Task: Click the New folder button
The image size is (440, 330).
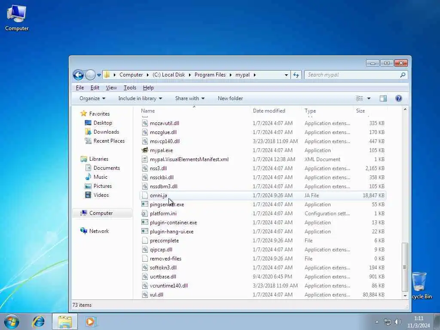Action: pos(230,98)
